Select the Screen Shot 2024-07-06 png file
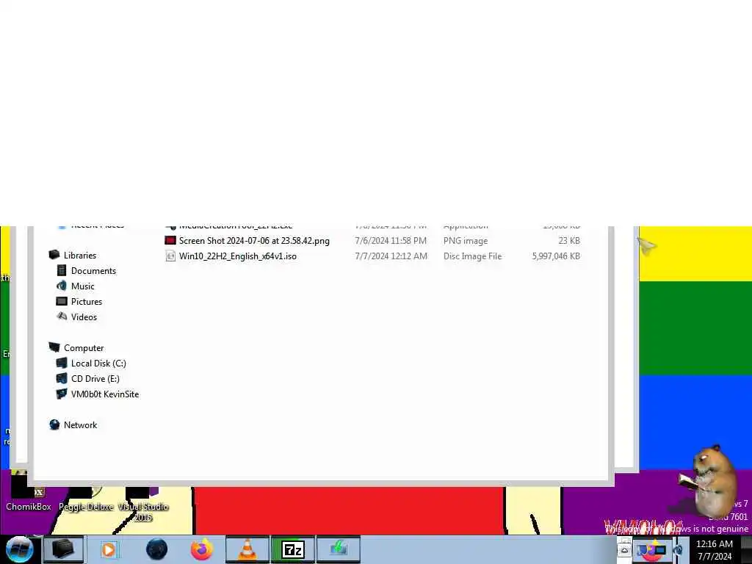Screen dimensions: 752x564 click(254, 241)
